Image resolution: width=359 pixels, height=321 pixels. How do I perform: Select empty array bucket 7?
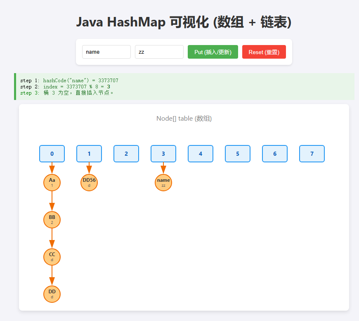pyautogui.click(x=312, y=154)
